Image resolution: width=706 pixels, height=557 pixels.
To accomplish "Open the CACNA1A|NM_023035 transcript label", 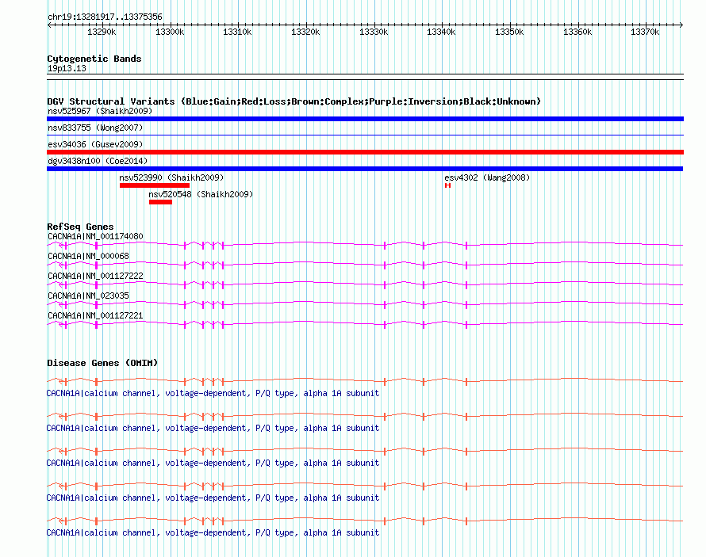I will click(x=88, y=296).
